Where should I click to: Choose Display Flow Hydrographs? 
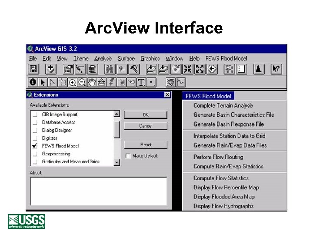[223, 206]
